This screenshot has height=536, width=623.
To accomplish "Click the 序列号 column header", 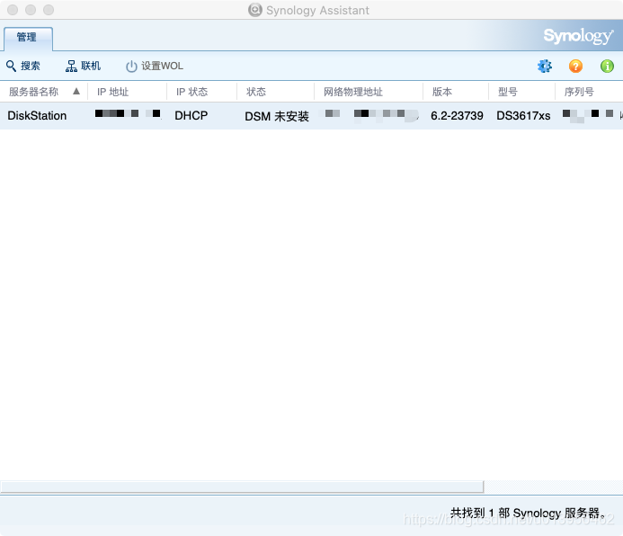I will pos(589,92).
